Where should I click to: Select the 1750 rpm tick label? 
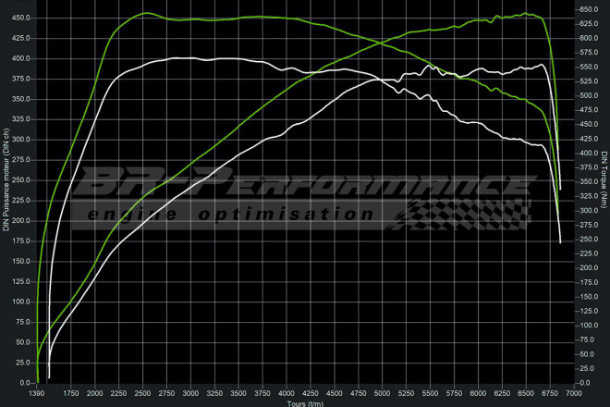click(x=71, y=393)
